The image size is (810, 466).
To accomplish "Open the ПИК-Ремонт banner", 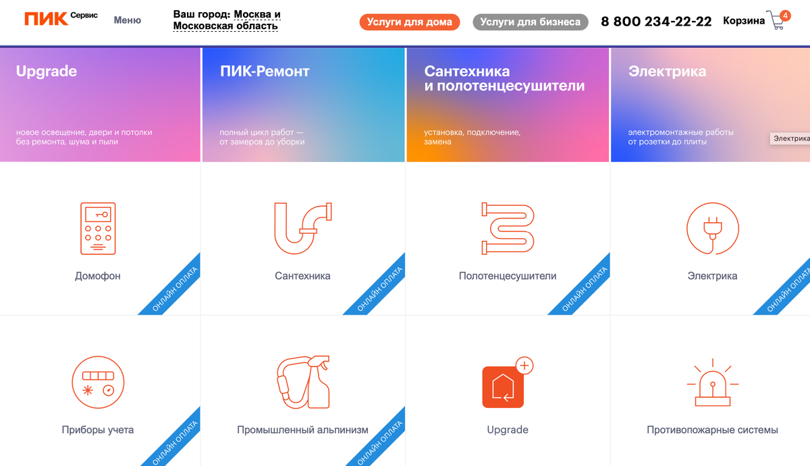I will (303, 105).
